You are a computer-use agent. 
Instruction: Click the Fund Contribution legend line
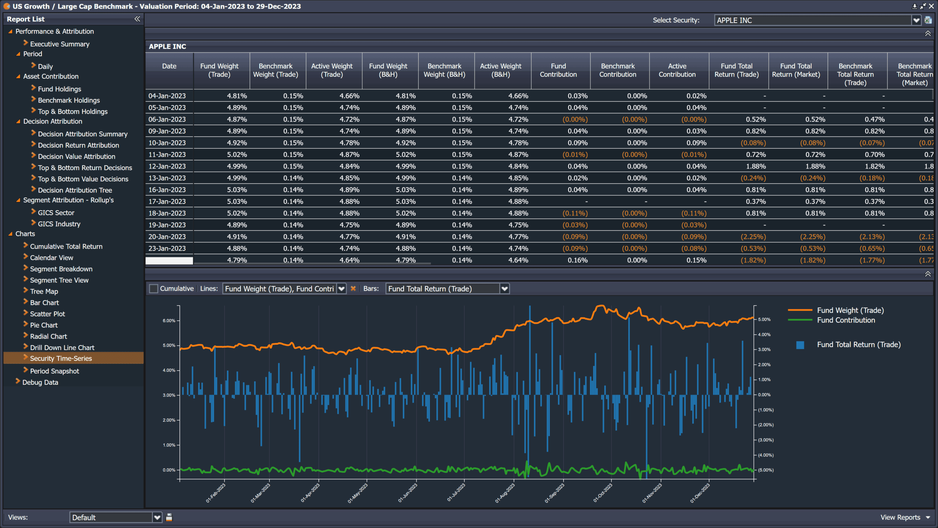click(800, 320)
